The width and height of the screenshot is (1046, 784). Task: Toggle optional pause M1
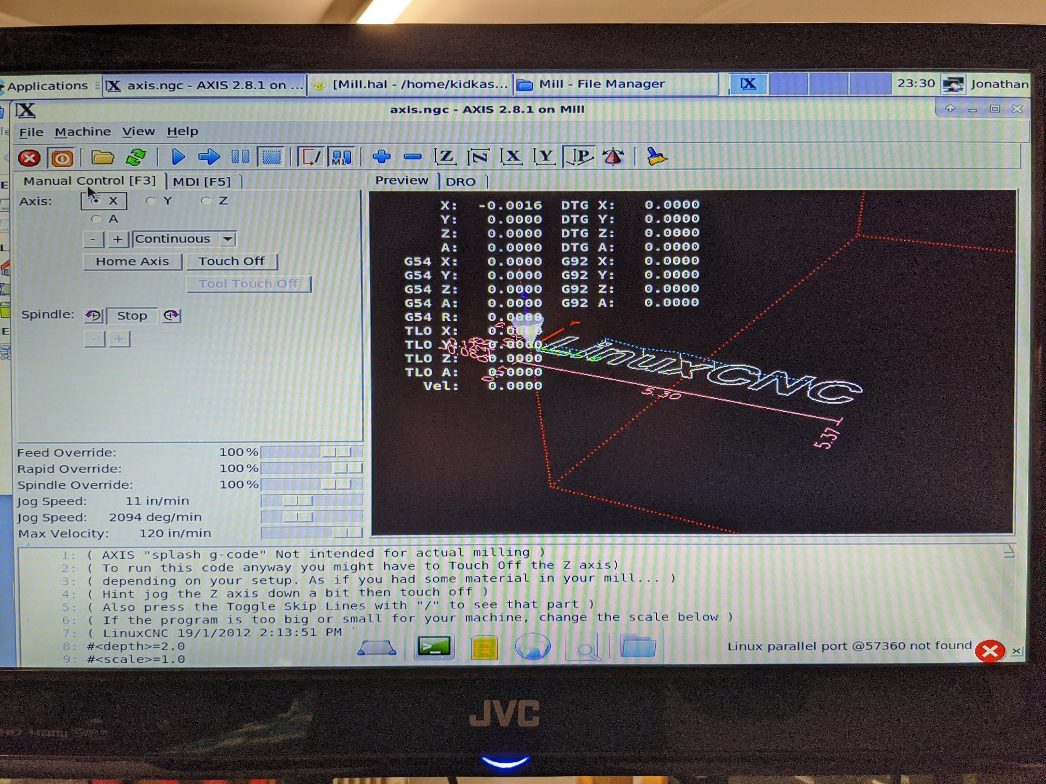(x=341, y=157)
